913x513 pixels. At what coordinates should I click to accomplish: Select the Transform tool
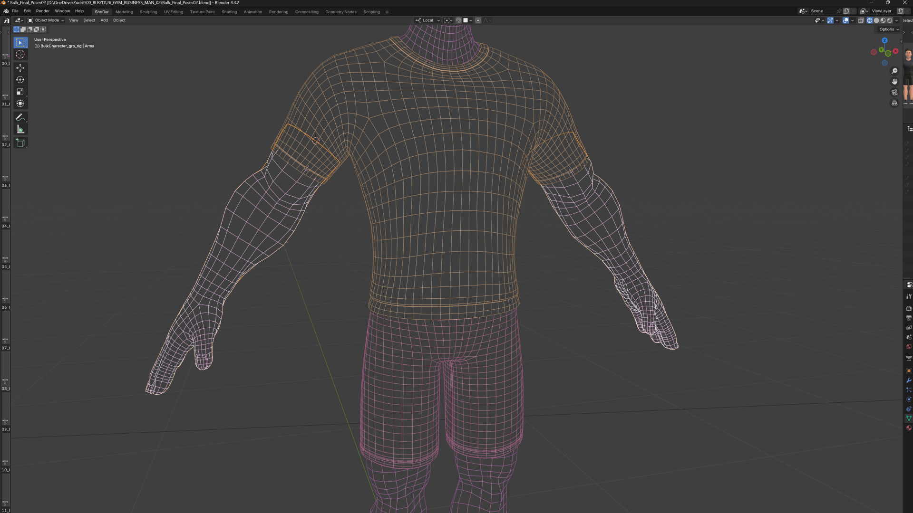tap(20, 104)
